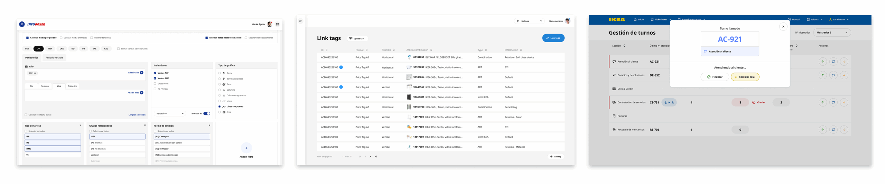Switch to the Periodo variable tab
Viewport: 885px width, 184px height.
[x=54, y=58]
